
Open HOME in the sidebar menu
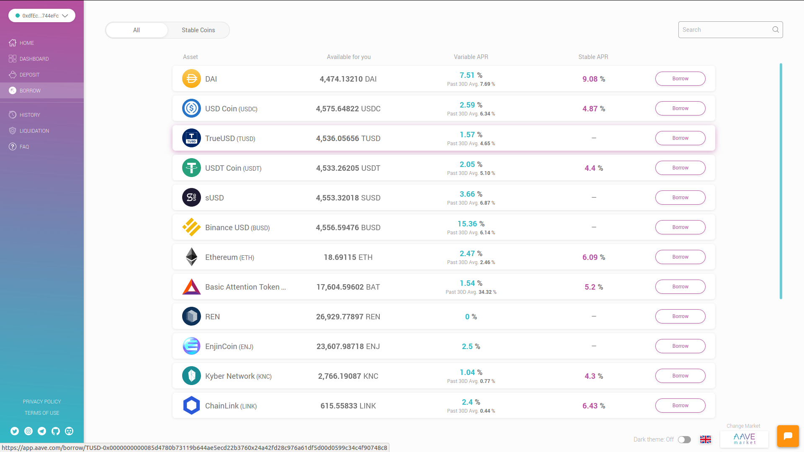click(27, 43)
